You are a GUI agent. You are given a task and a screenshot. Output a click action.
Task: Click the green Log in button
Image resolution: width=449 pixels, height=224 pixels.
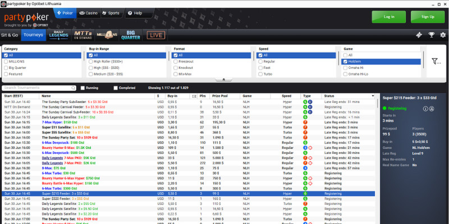(389, 17)
